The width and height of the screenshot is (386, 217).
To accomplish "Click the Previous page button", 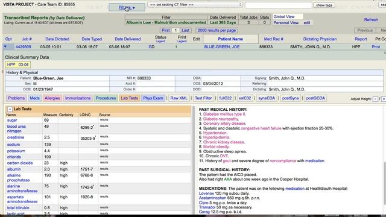I will click(365, 30).
